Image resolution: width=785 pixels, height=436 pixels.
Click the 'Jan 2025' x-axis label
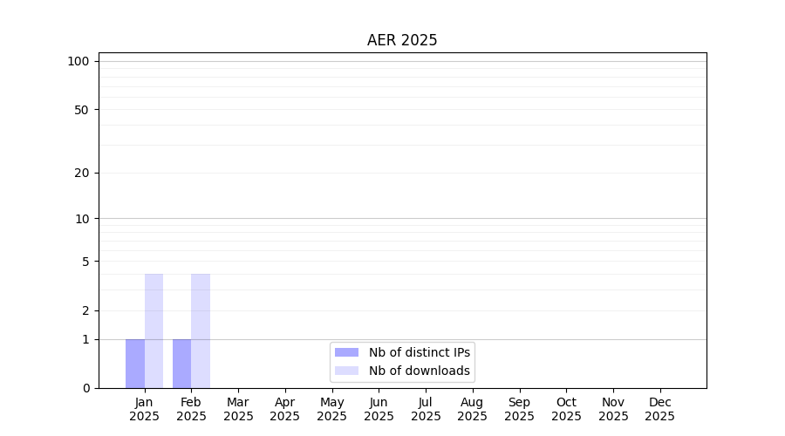[145, 409]
